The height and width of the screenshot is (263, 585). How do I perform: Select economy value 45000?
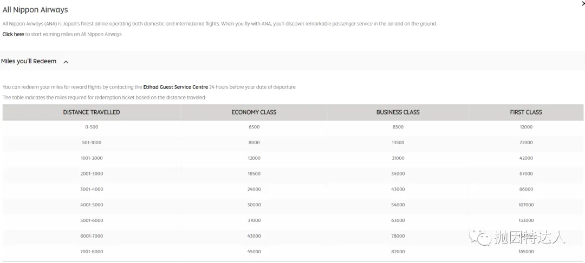(253, 252)
